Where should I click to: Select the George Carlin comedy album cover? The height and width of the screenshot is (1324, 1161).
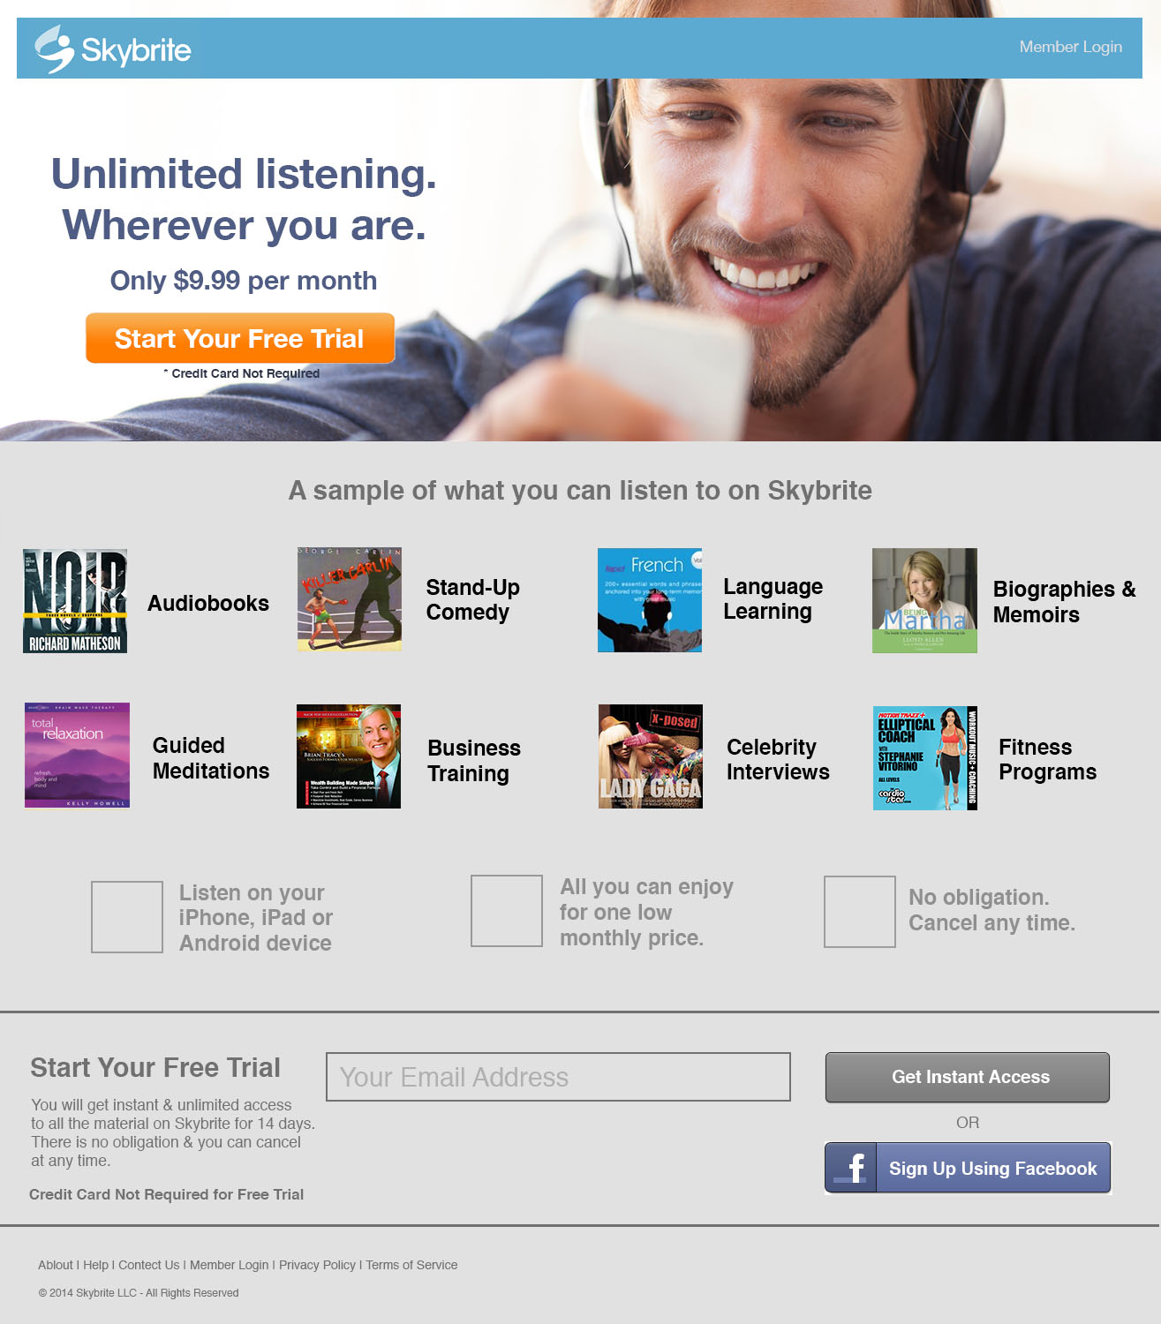pyautogui.click(x=350, y=599)
